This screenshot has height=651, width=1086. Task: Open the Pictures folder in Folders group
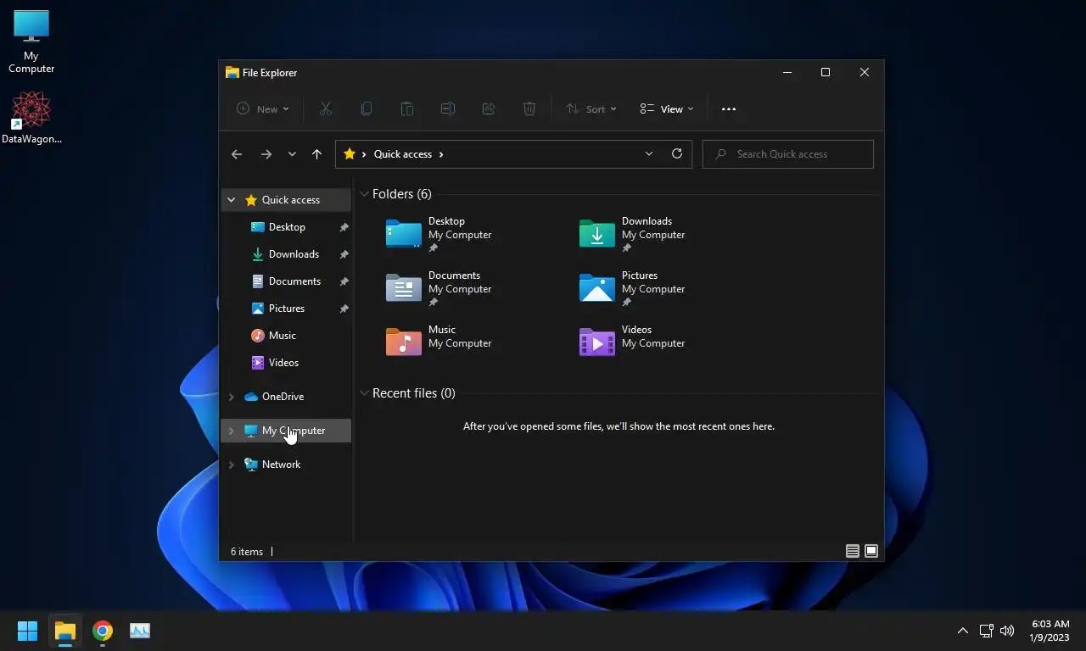pos(635,288)
